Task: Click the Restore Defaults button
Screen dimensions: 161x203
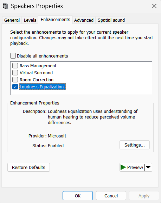Action: click(x=28, y=167)
